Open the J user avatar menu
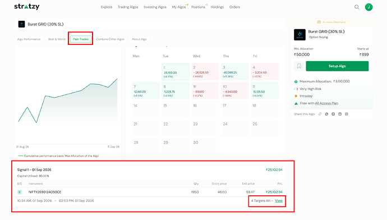Image resolution: width=387 pixels, height=220 pixels. 368,7
